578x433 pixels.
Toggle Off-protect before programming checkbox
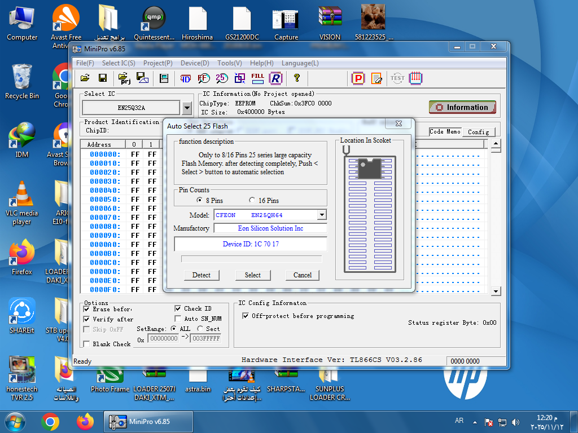pyautogui.click(x=245, y=316)
